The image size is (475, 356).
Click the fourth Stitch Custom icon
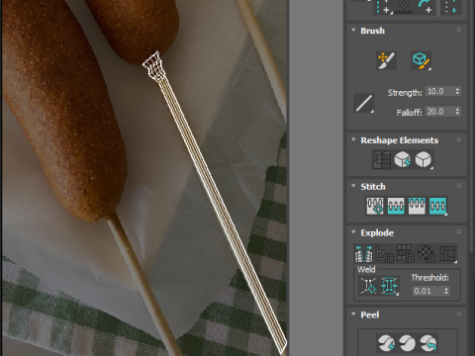tap(437, 206)
